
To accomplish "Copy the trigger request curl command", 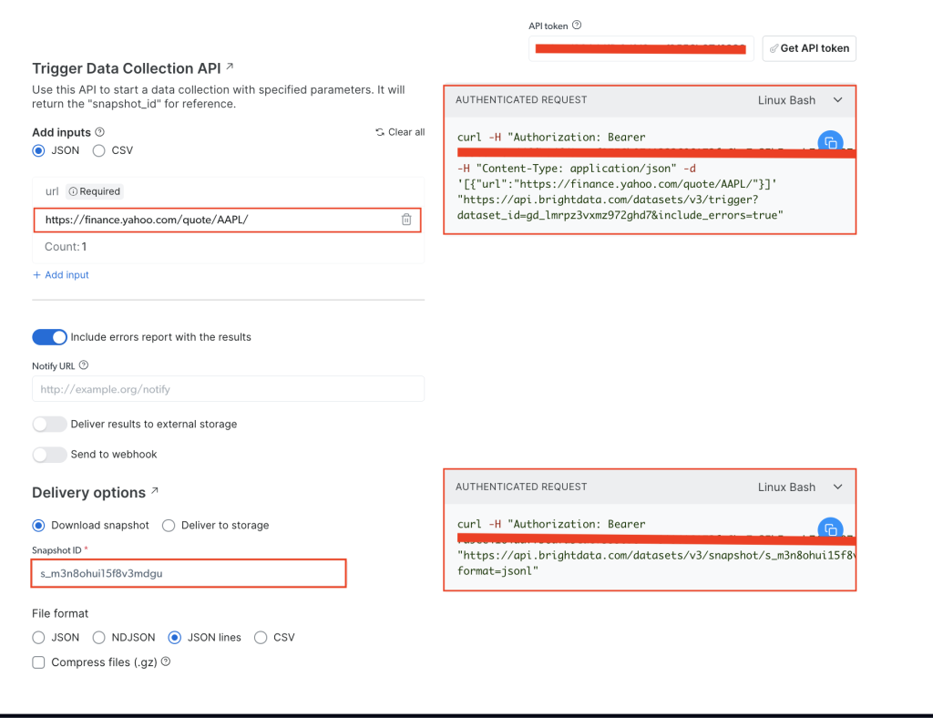I will [x=829, y=142].
